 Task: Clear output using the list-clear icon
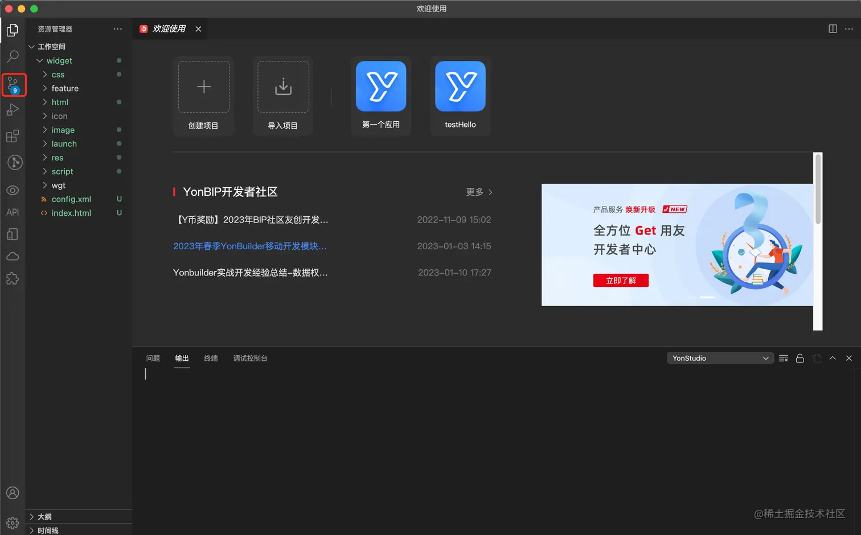(784, 358)
